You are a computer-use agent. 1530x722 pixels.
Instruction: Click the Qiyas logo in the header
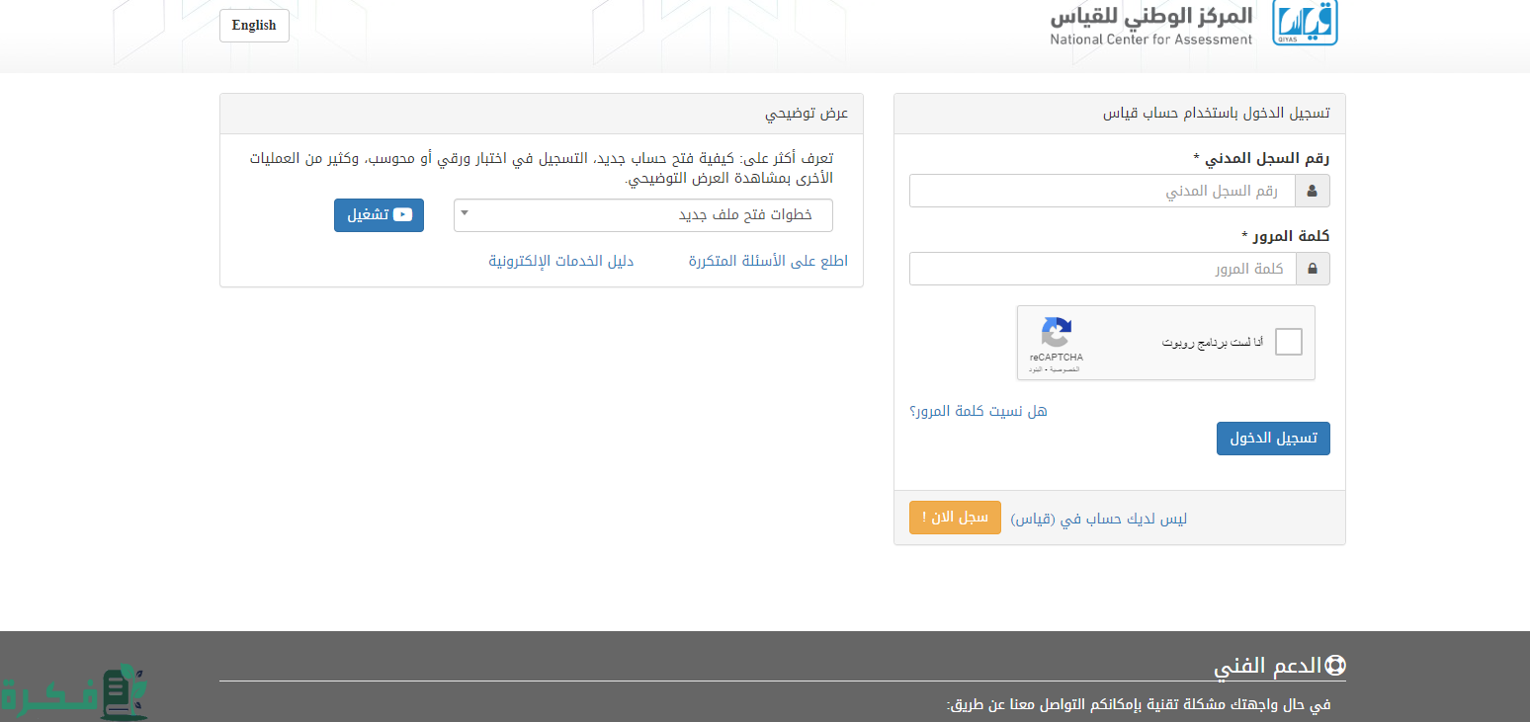[1305, 24]
